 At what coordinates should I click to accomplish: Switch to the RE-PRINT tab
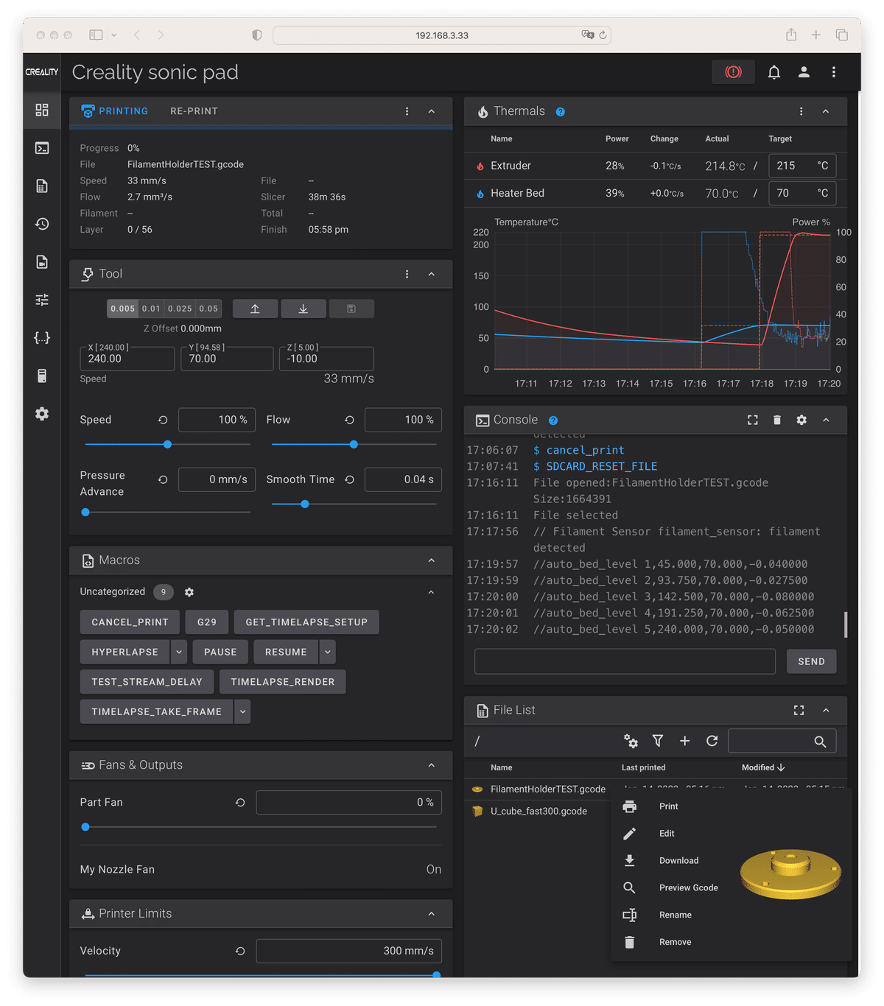pyautogui.click(x=194, y=111)
